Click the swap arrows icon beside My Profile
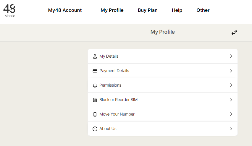This screenshot has width=252, height=146. [234, 33]
